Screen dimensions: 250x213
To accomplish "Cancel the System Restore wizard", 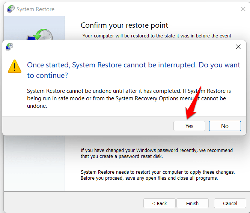I will click(x=230, y=203).
